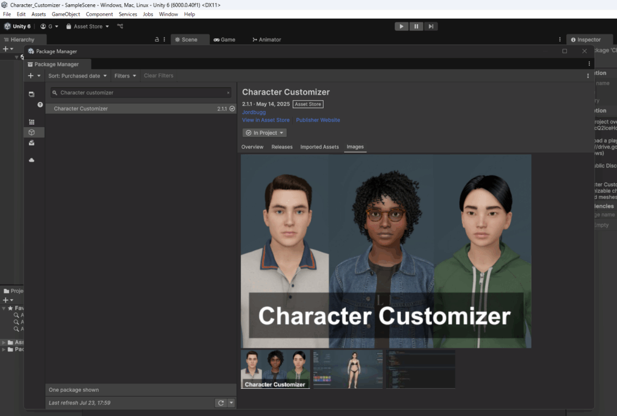The height and width of the screenshot is (416, 617).
Task: Select the Package Manager docked tab
Action: coord(57,64)
